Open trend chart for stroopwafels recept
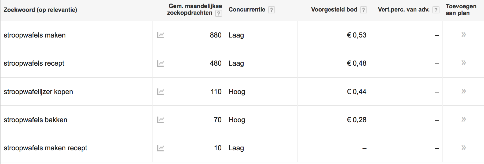484x164 pixels. click(x=160, y=64)
